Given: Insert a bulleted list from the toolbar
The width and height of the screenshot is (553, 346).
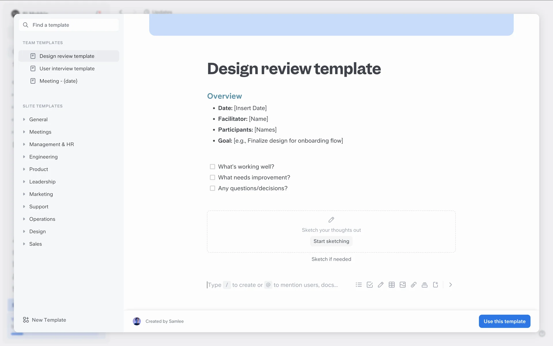Looking at the screenshot, I should 359,285.
